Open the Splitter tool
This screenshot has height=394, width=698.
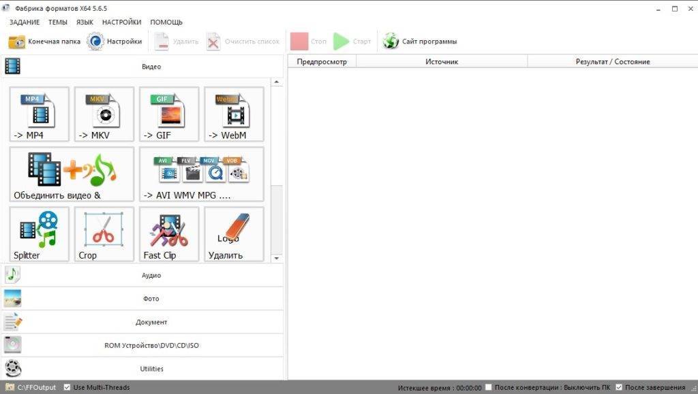tap(39, 234)
